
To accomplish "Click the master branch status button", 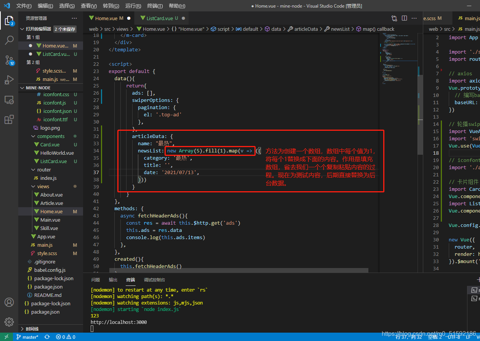I will (x=27, y=337).
